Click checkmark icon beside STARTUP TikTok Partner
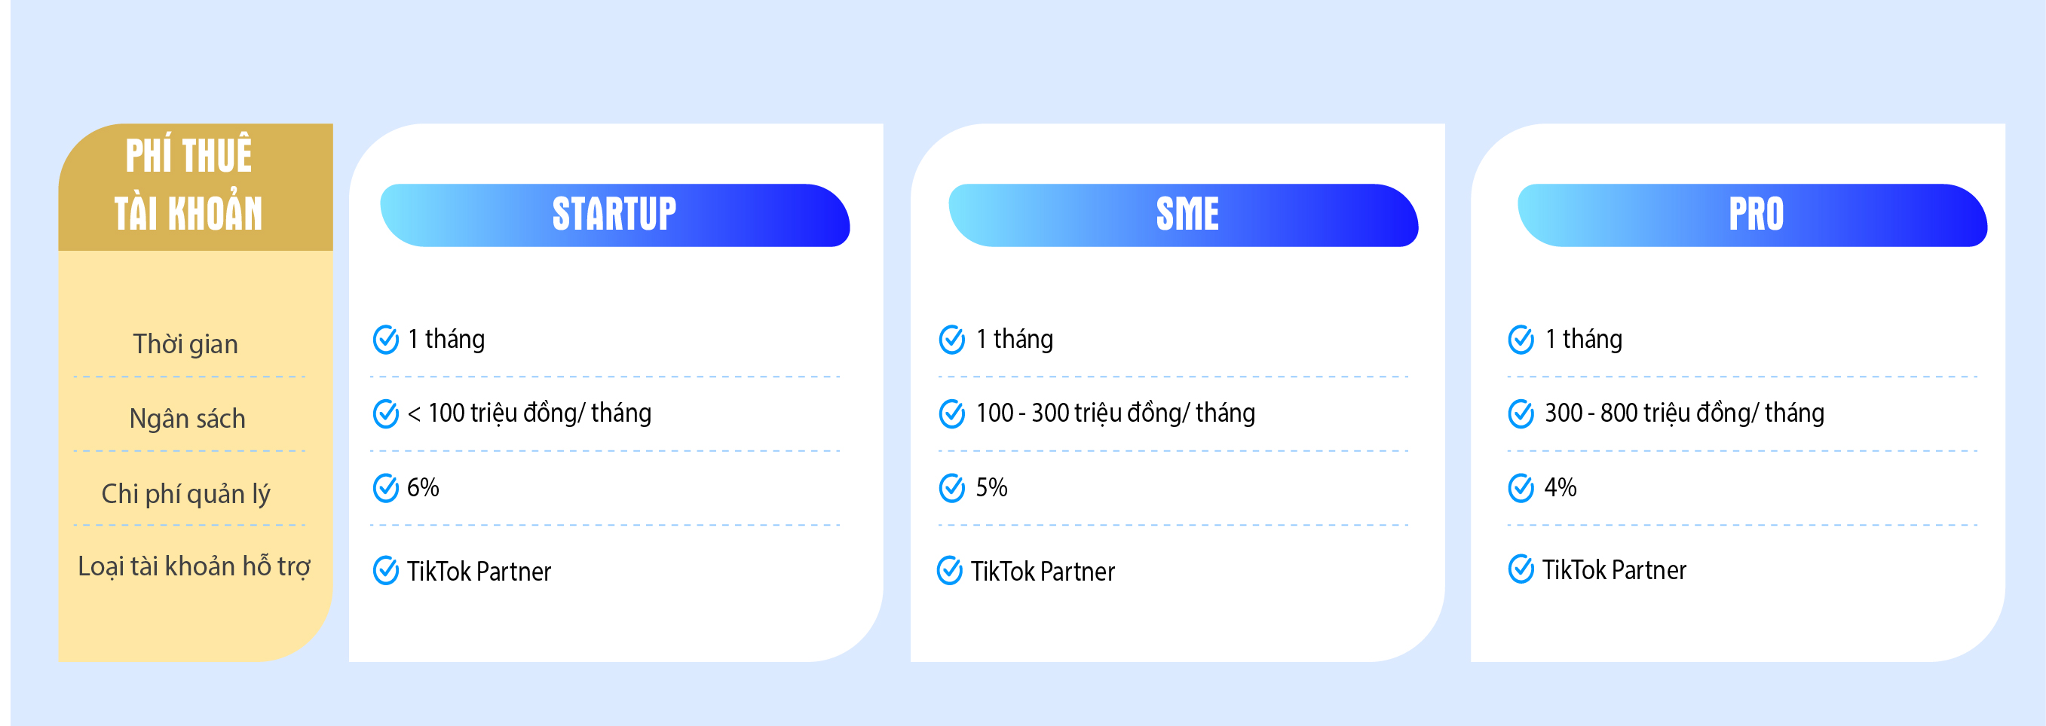The image size is (2046, 726). (x=386, y=571)
